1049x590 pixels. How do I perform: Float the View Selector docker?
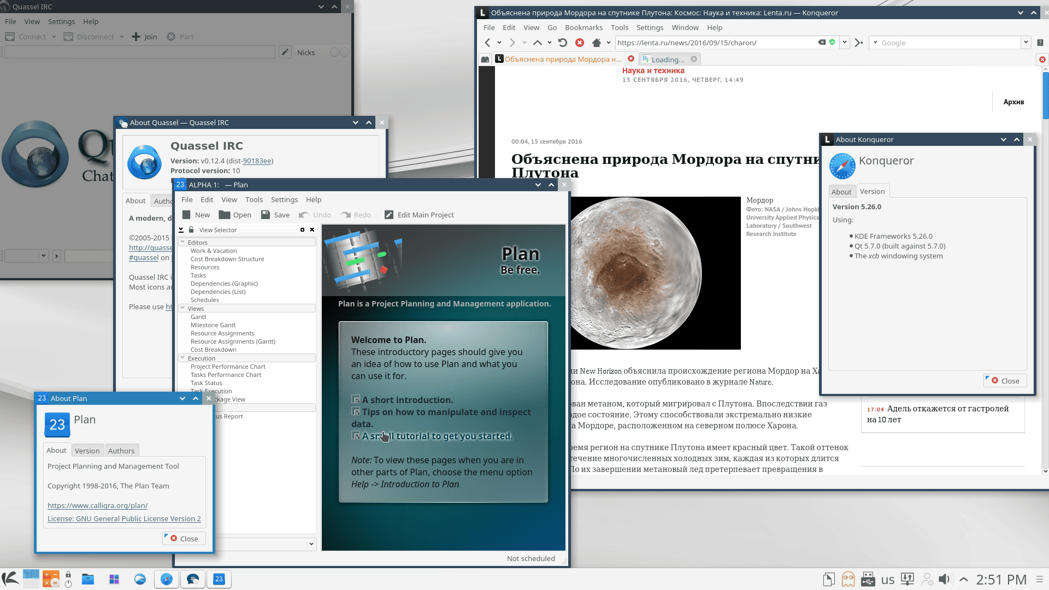click(x=302, y=230)
